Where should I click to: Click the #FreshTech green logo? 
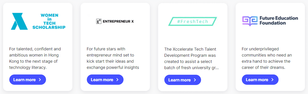coord(192,21)
